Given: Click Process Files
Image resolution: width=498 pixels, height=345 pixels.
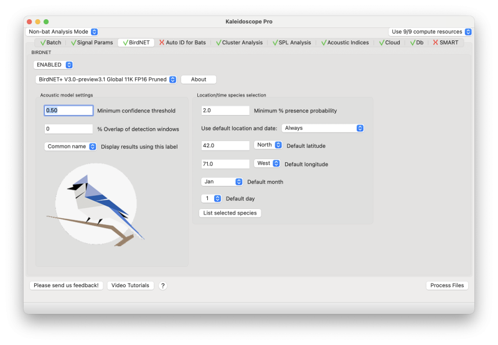Looking at the screenshot, I should click(x=447, y=285).
